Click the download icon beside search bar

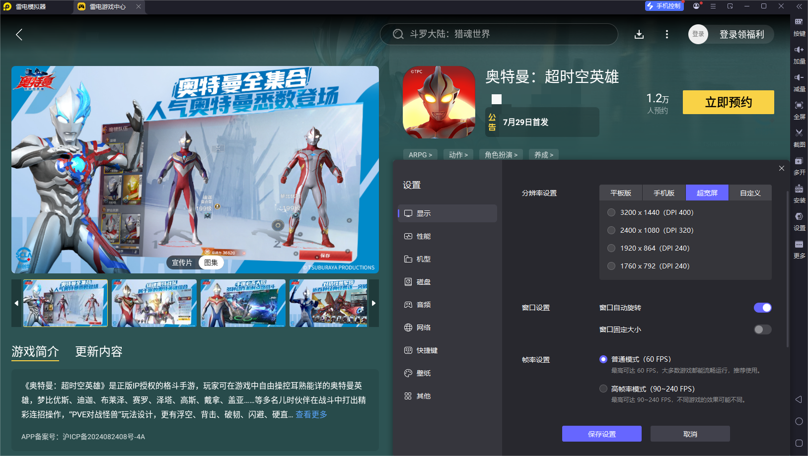pyautogui.click(x=639, y=34)
